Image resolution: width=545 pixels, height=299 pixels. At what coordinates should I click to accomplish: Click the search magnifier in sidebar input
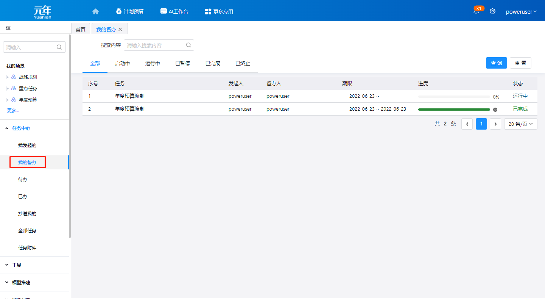click(59, 47)
